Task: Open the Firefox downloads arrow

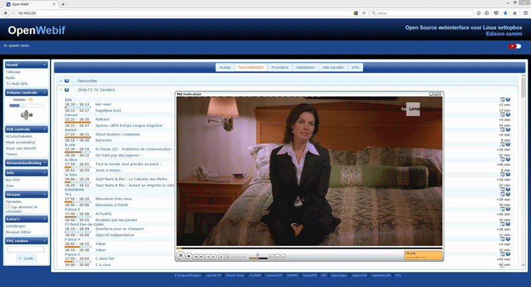Action: coord(505,13)
